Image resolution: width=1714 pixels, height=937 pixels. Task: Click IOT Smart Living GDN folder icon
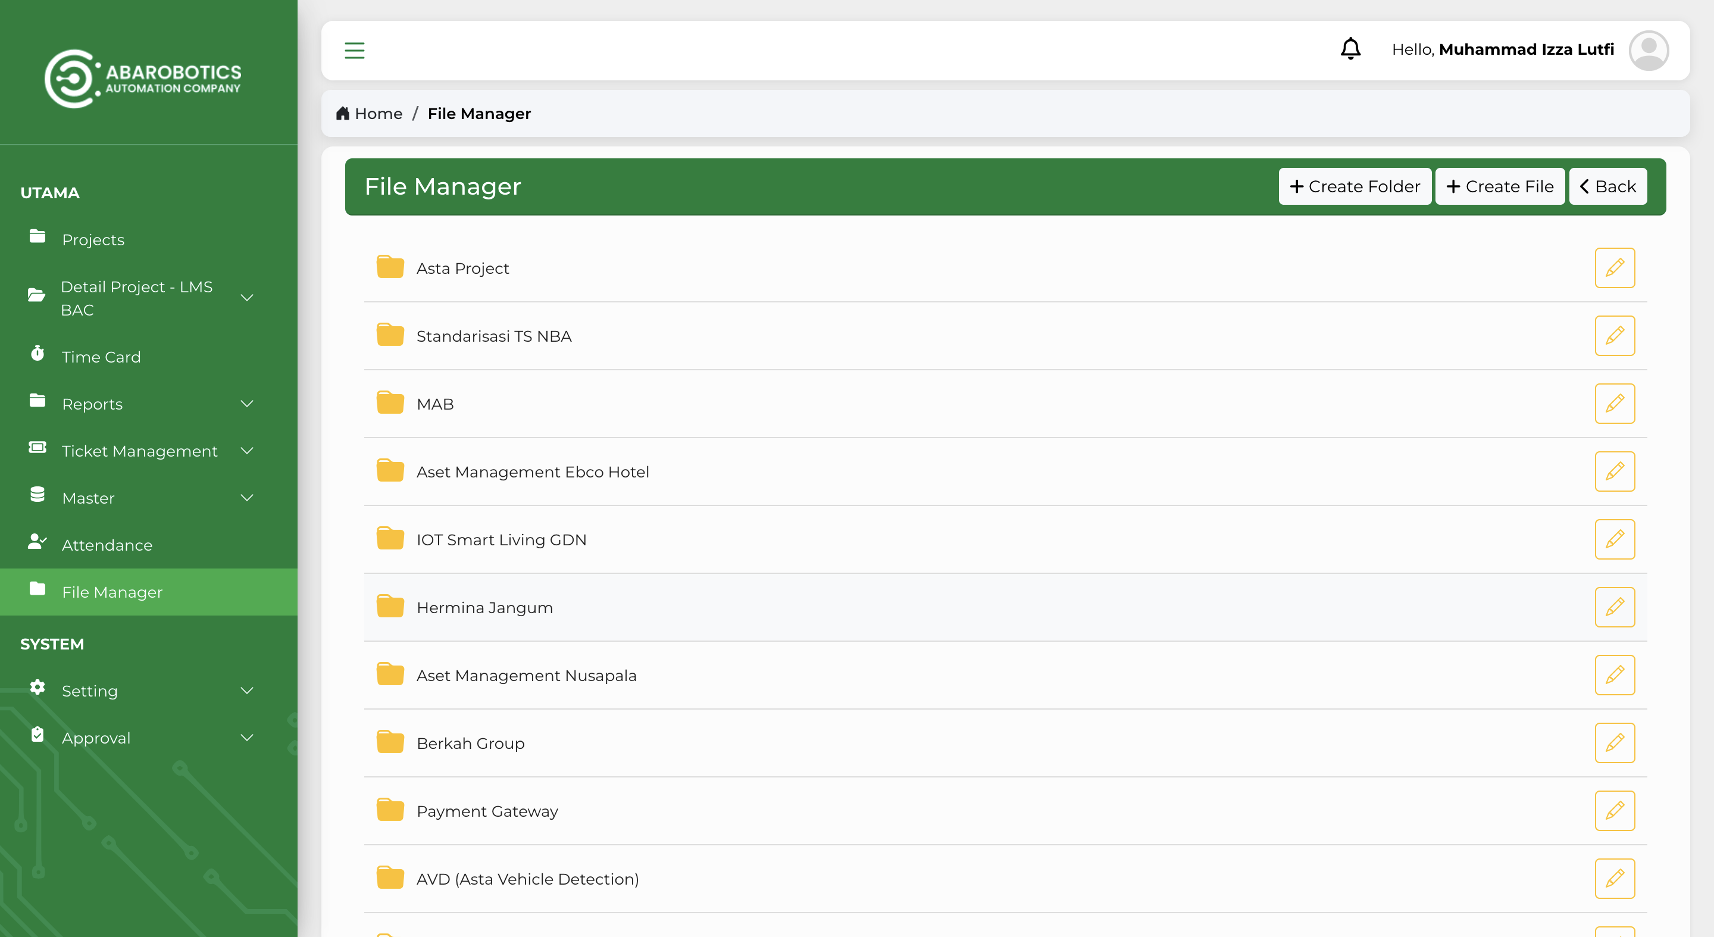(x=390, y=538)
